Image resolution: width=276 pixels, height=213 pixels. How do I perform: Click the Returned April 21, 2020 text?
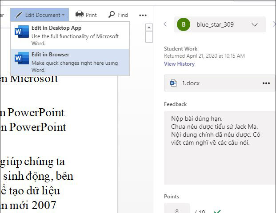[204, 56]
